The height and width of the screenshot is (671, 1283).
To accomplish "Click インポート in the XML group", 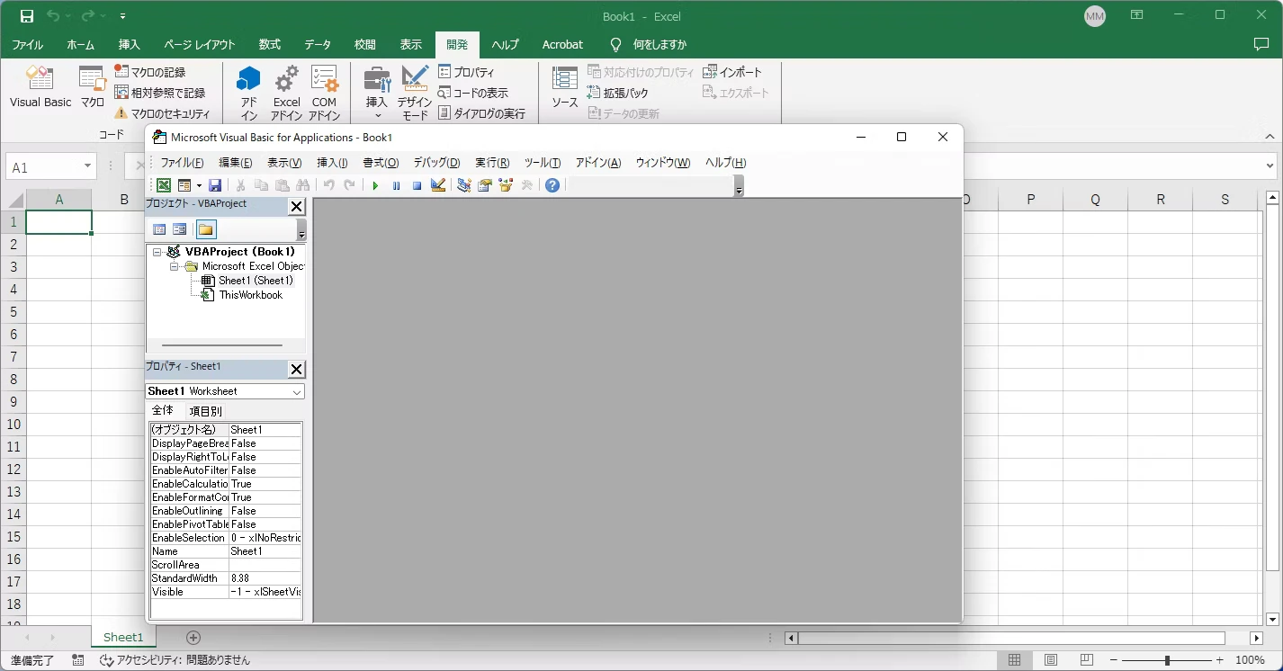I will click(x=732, y=72).
